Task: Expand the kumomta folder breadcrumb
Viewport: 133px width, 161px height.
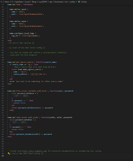Action: (59, 2)
